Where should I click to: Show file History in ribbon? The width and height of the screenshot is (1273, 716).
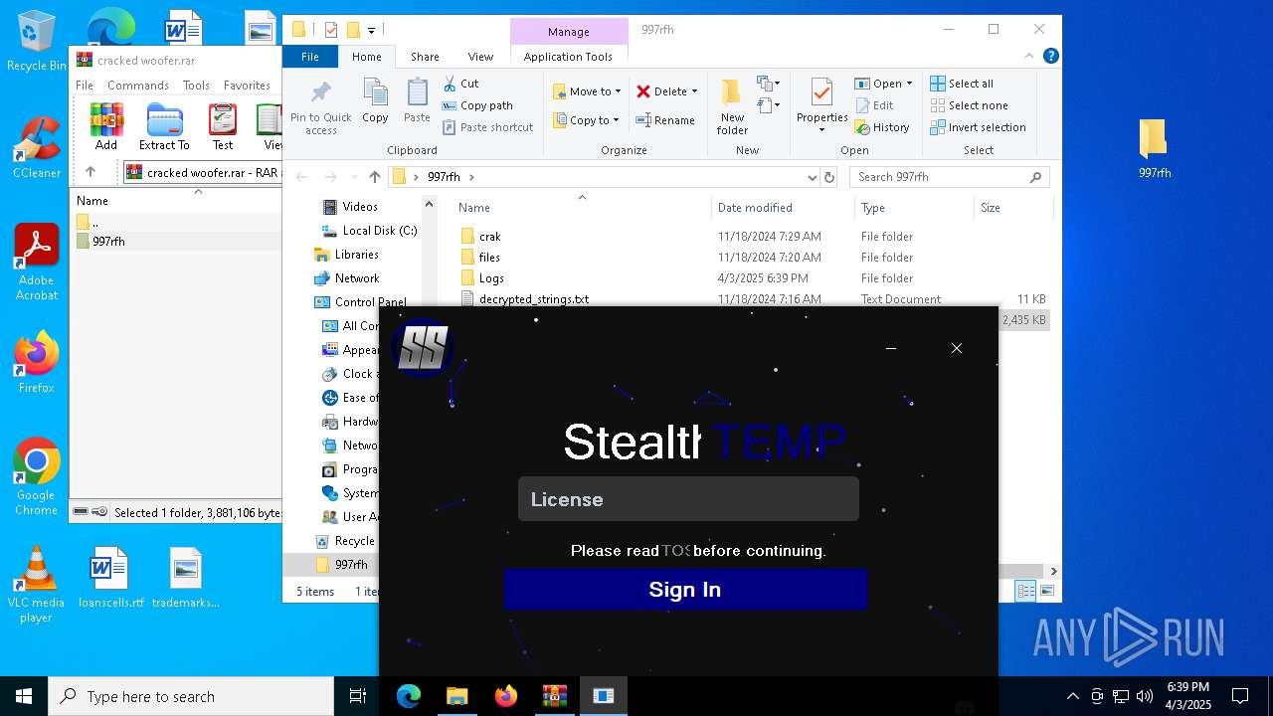(x=882, y=127)
